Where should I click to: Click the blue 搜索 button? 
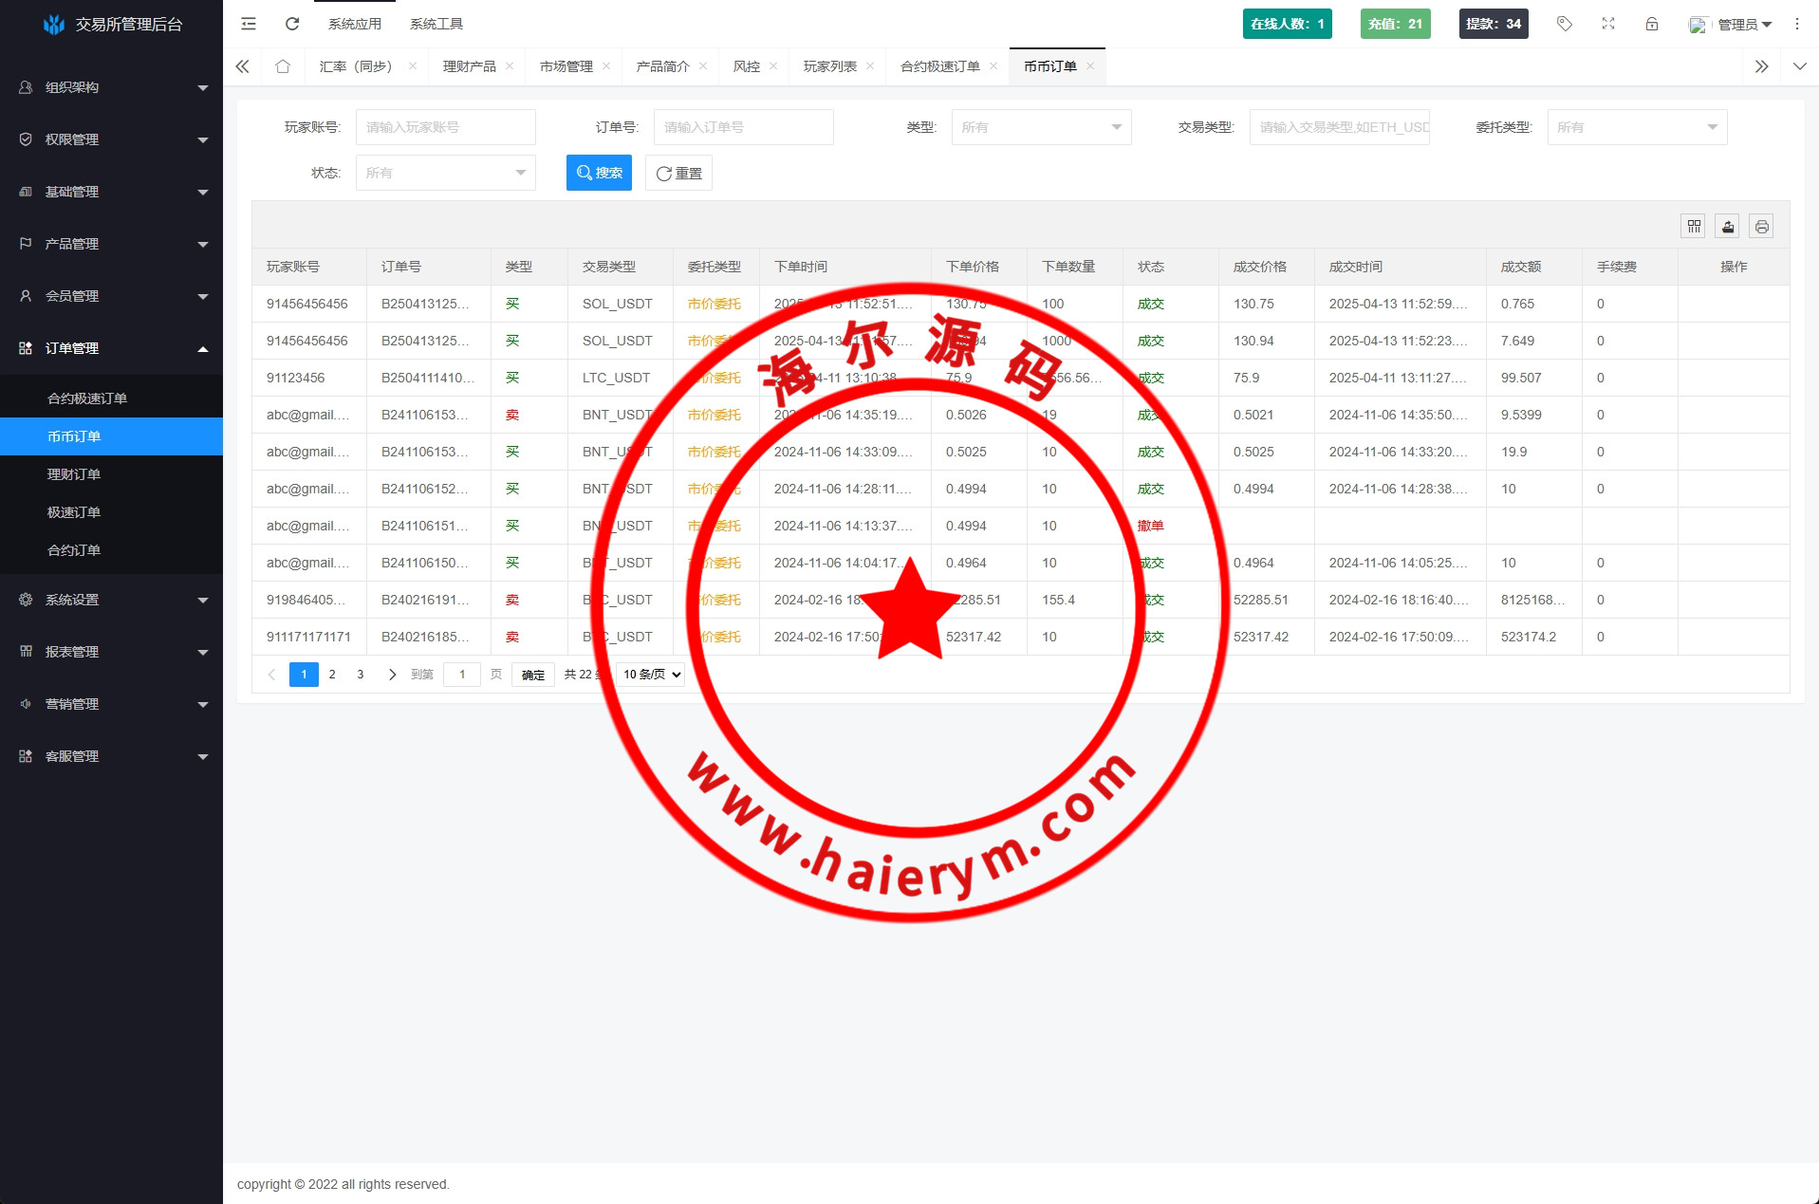click(599, 173)
